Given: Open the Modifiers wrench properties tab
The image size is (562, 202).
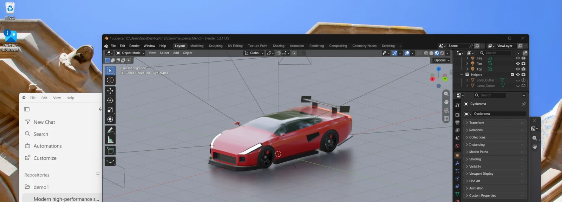Looking at the screenshot, I should point(457,163).
